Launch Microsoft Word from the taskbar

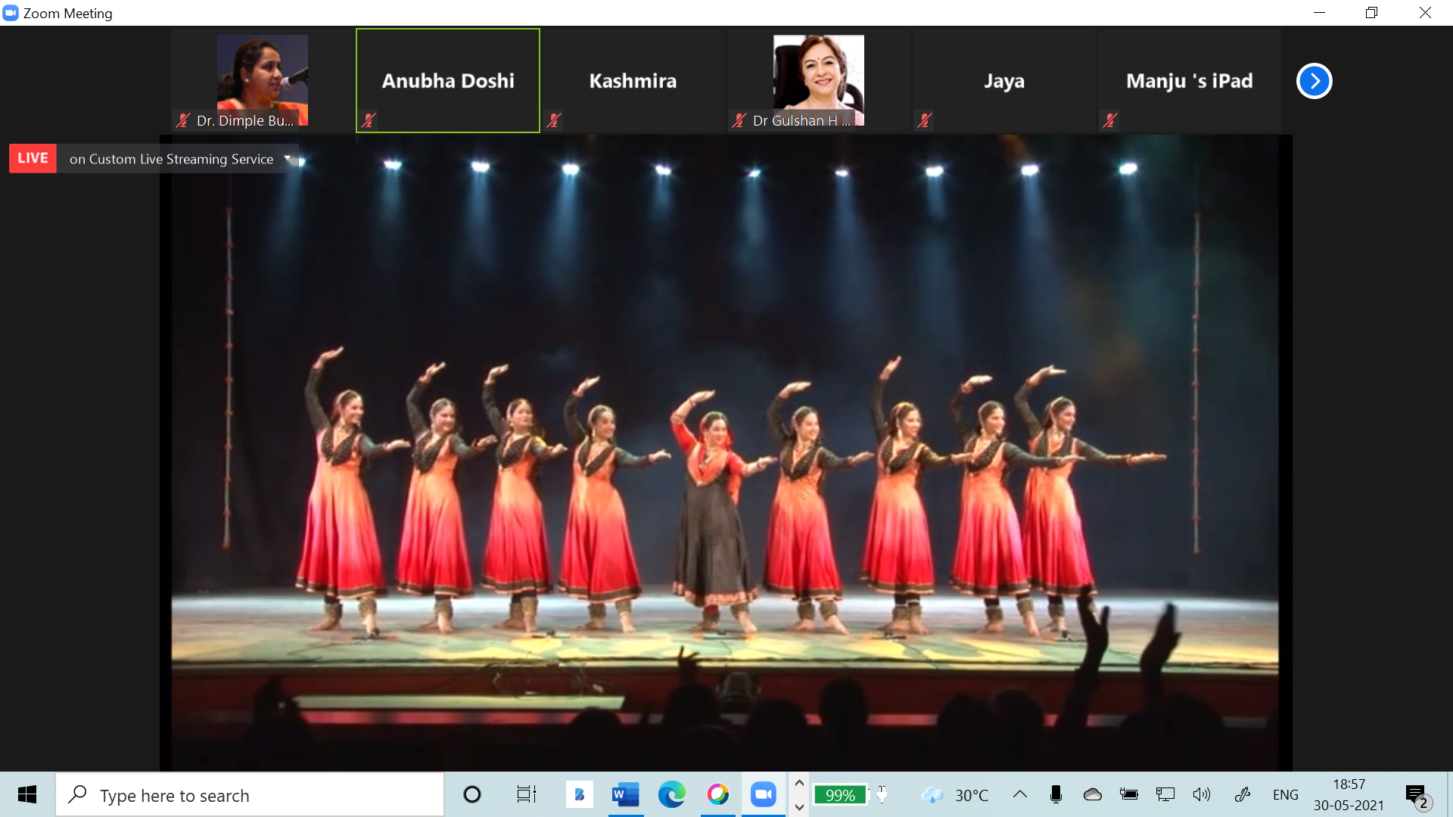625,794
